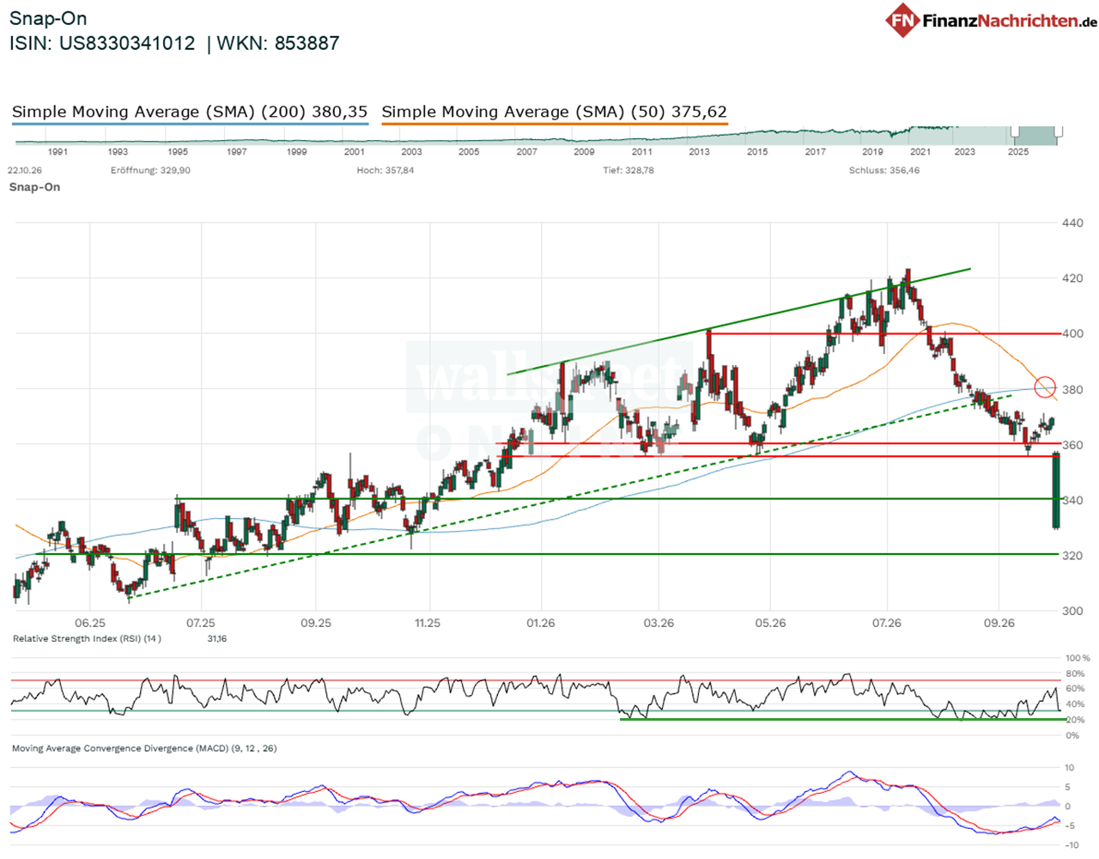The image size is (1099, 859).
Task: Click the 'Eröffnung: 329,90' value
Action: click(x=150, y=171)
